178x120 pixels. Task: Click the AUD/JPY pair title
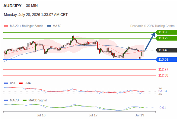pyautogui.click(x=12, y=6)
